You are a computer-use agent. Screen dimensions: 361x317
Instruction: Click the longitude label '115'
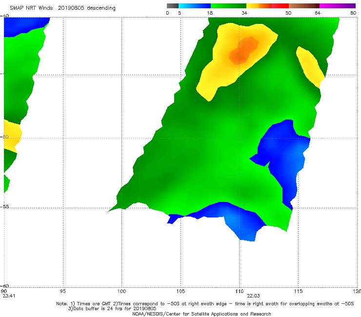pos(299,291)
